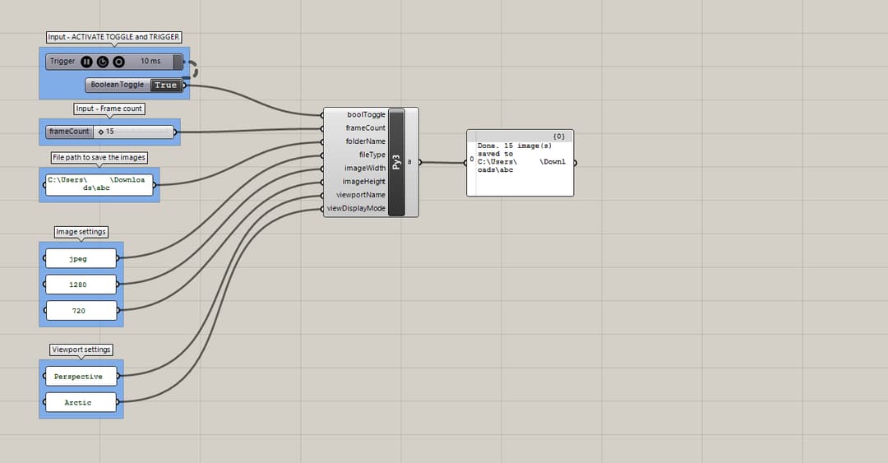
Task: Click the viewDisplayMode input on Py3
Action: tap(356, 208)
